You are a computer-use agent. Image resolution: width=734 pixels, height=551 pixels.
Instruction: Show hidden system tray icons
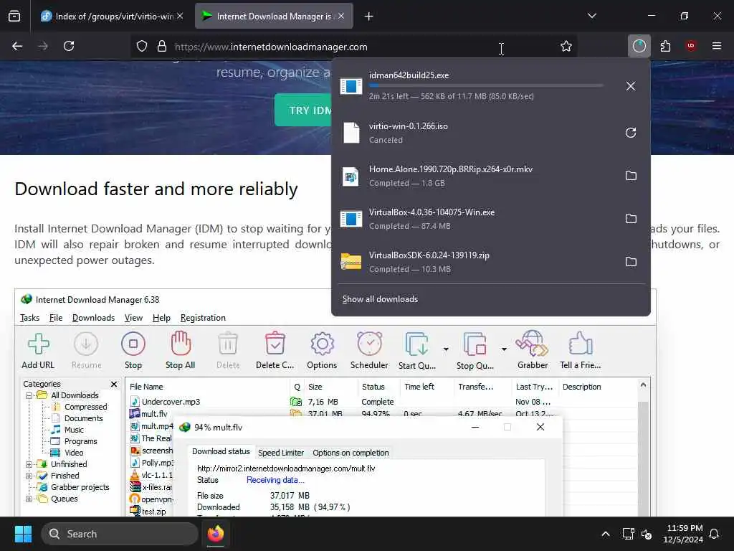pyautogui.click(x=605, y=534)
